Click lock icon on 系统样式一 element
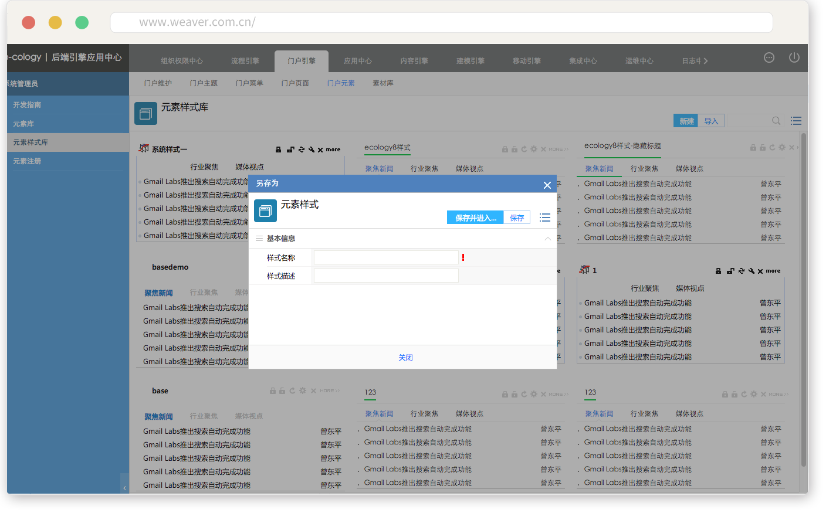Viewport: 836px width, 513px height. tap(279, 150)
